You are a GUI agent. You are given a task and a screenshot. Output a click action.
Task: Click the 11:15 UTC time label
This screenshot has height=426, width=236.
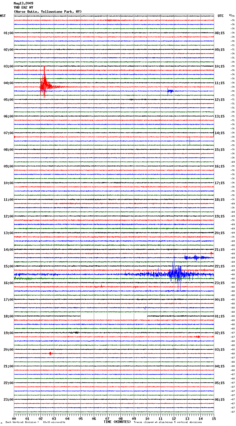pyautogui.click(x=220, y=83)
